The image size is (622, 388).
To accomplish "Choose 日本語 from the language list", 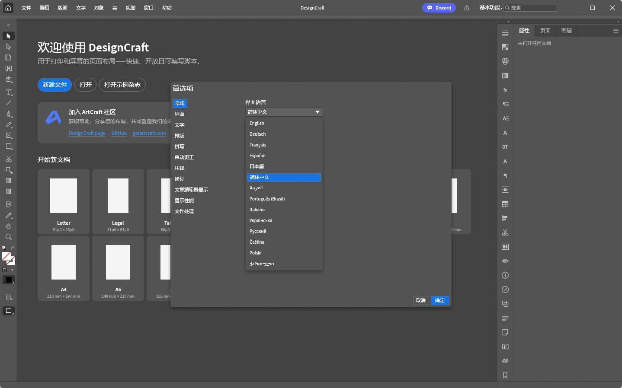I will point(284,166).
